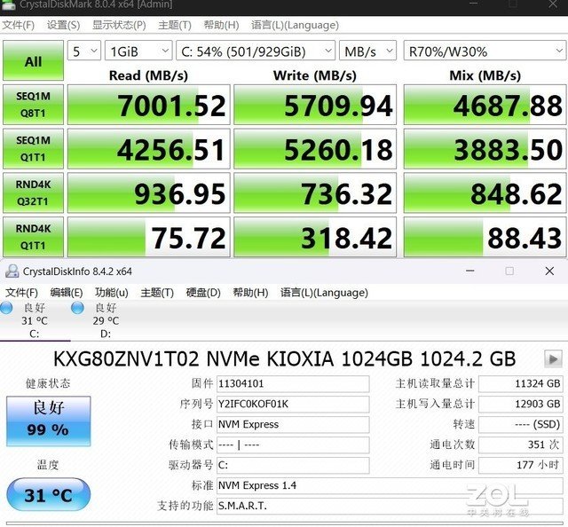This screenshot has width=568, height=527.
Task: Click the supported features field S.M.A.R.T.
Action: pyautogui.click(x=390, y=506)
